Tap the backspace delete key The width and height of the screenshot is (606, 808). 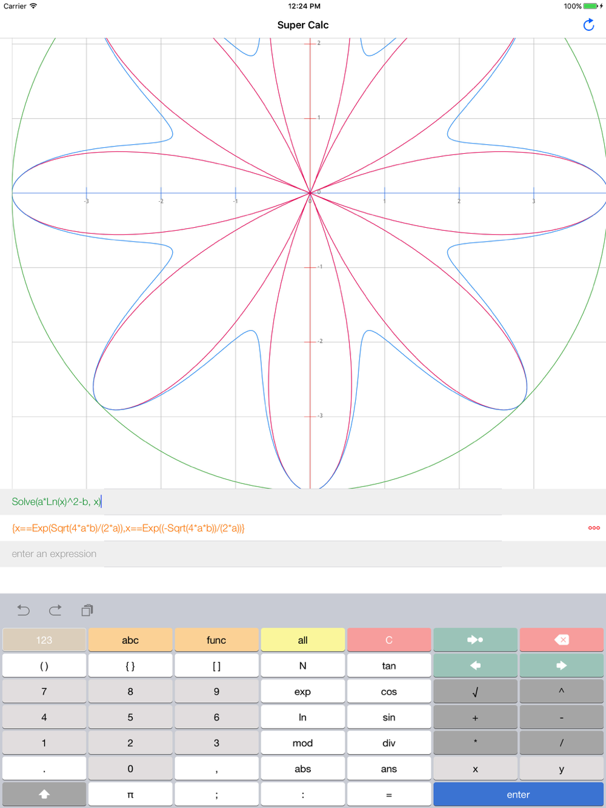click(561, 640)
